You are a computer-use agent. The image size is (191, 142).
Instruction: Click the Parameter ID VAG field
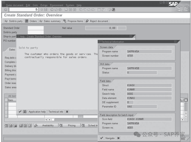(142, 106)
